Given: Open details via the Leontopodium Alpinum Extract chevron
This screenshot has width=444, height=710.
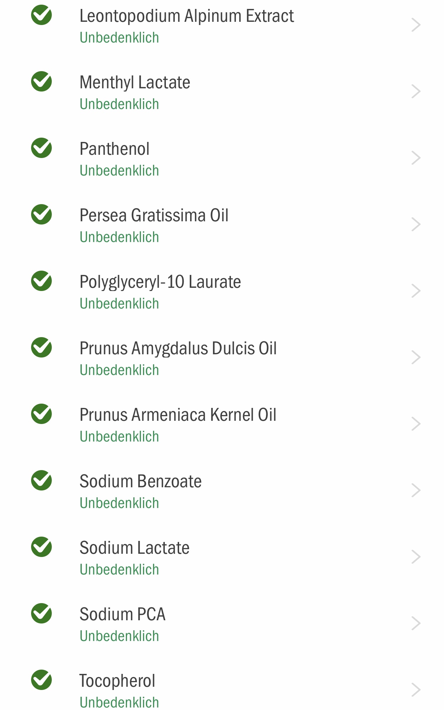Looking at the screenshot, I should (416, 25).
